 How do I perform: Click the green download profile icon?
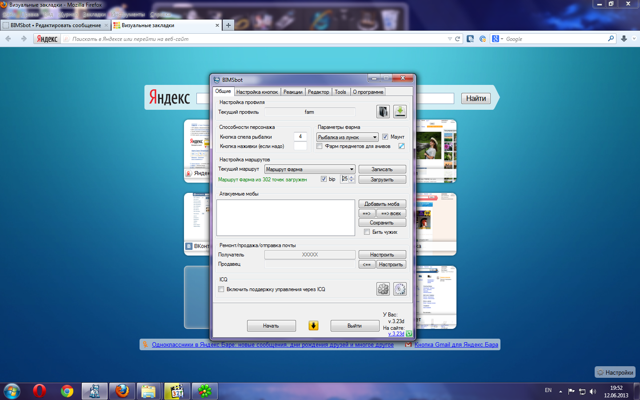tap(400, 112)
